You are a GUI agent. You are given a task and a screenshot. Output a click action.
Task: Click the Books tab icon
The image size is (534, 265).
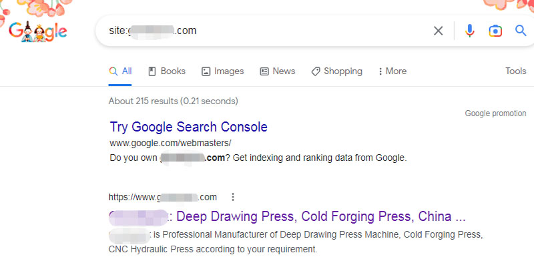152,71
